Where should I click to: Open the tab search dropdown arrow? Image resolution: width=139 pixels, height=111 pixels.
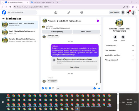[2, 2]
